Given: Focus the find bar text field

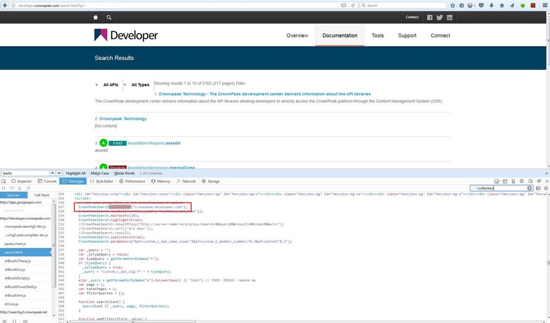Looking at the screenshot, I should (x=25, y=173).
